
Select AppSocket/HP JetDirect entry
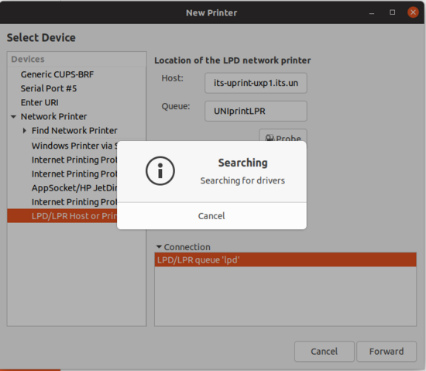[x=74, y=188]
